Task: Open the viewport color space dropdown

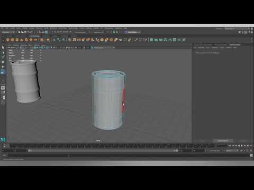Action: coord(104,47)
